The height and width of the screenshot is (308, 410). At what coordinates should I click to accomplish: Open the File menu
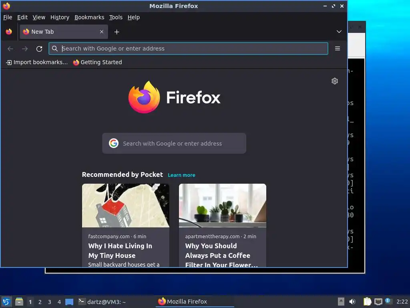coord(8,17)
